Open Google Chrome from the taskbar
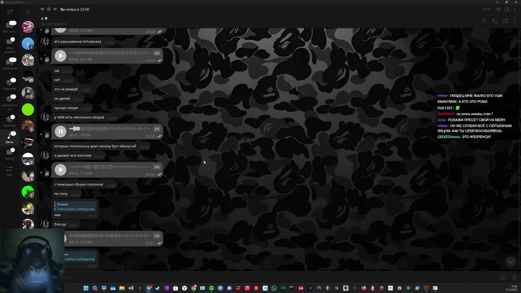Screen dimensions: 521x293 point(194,288)
